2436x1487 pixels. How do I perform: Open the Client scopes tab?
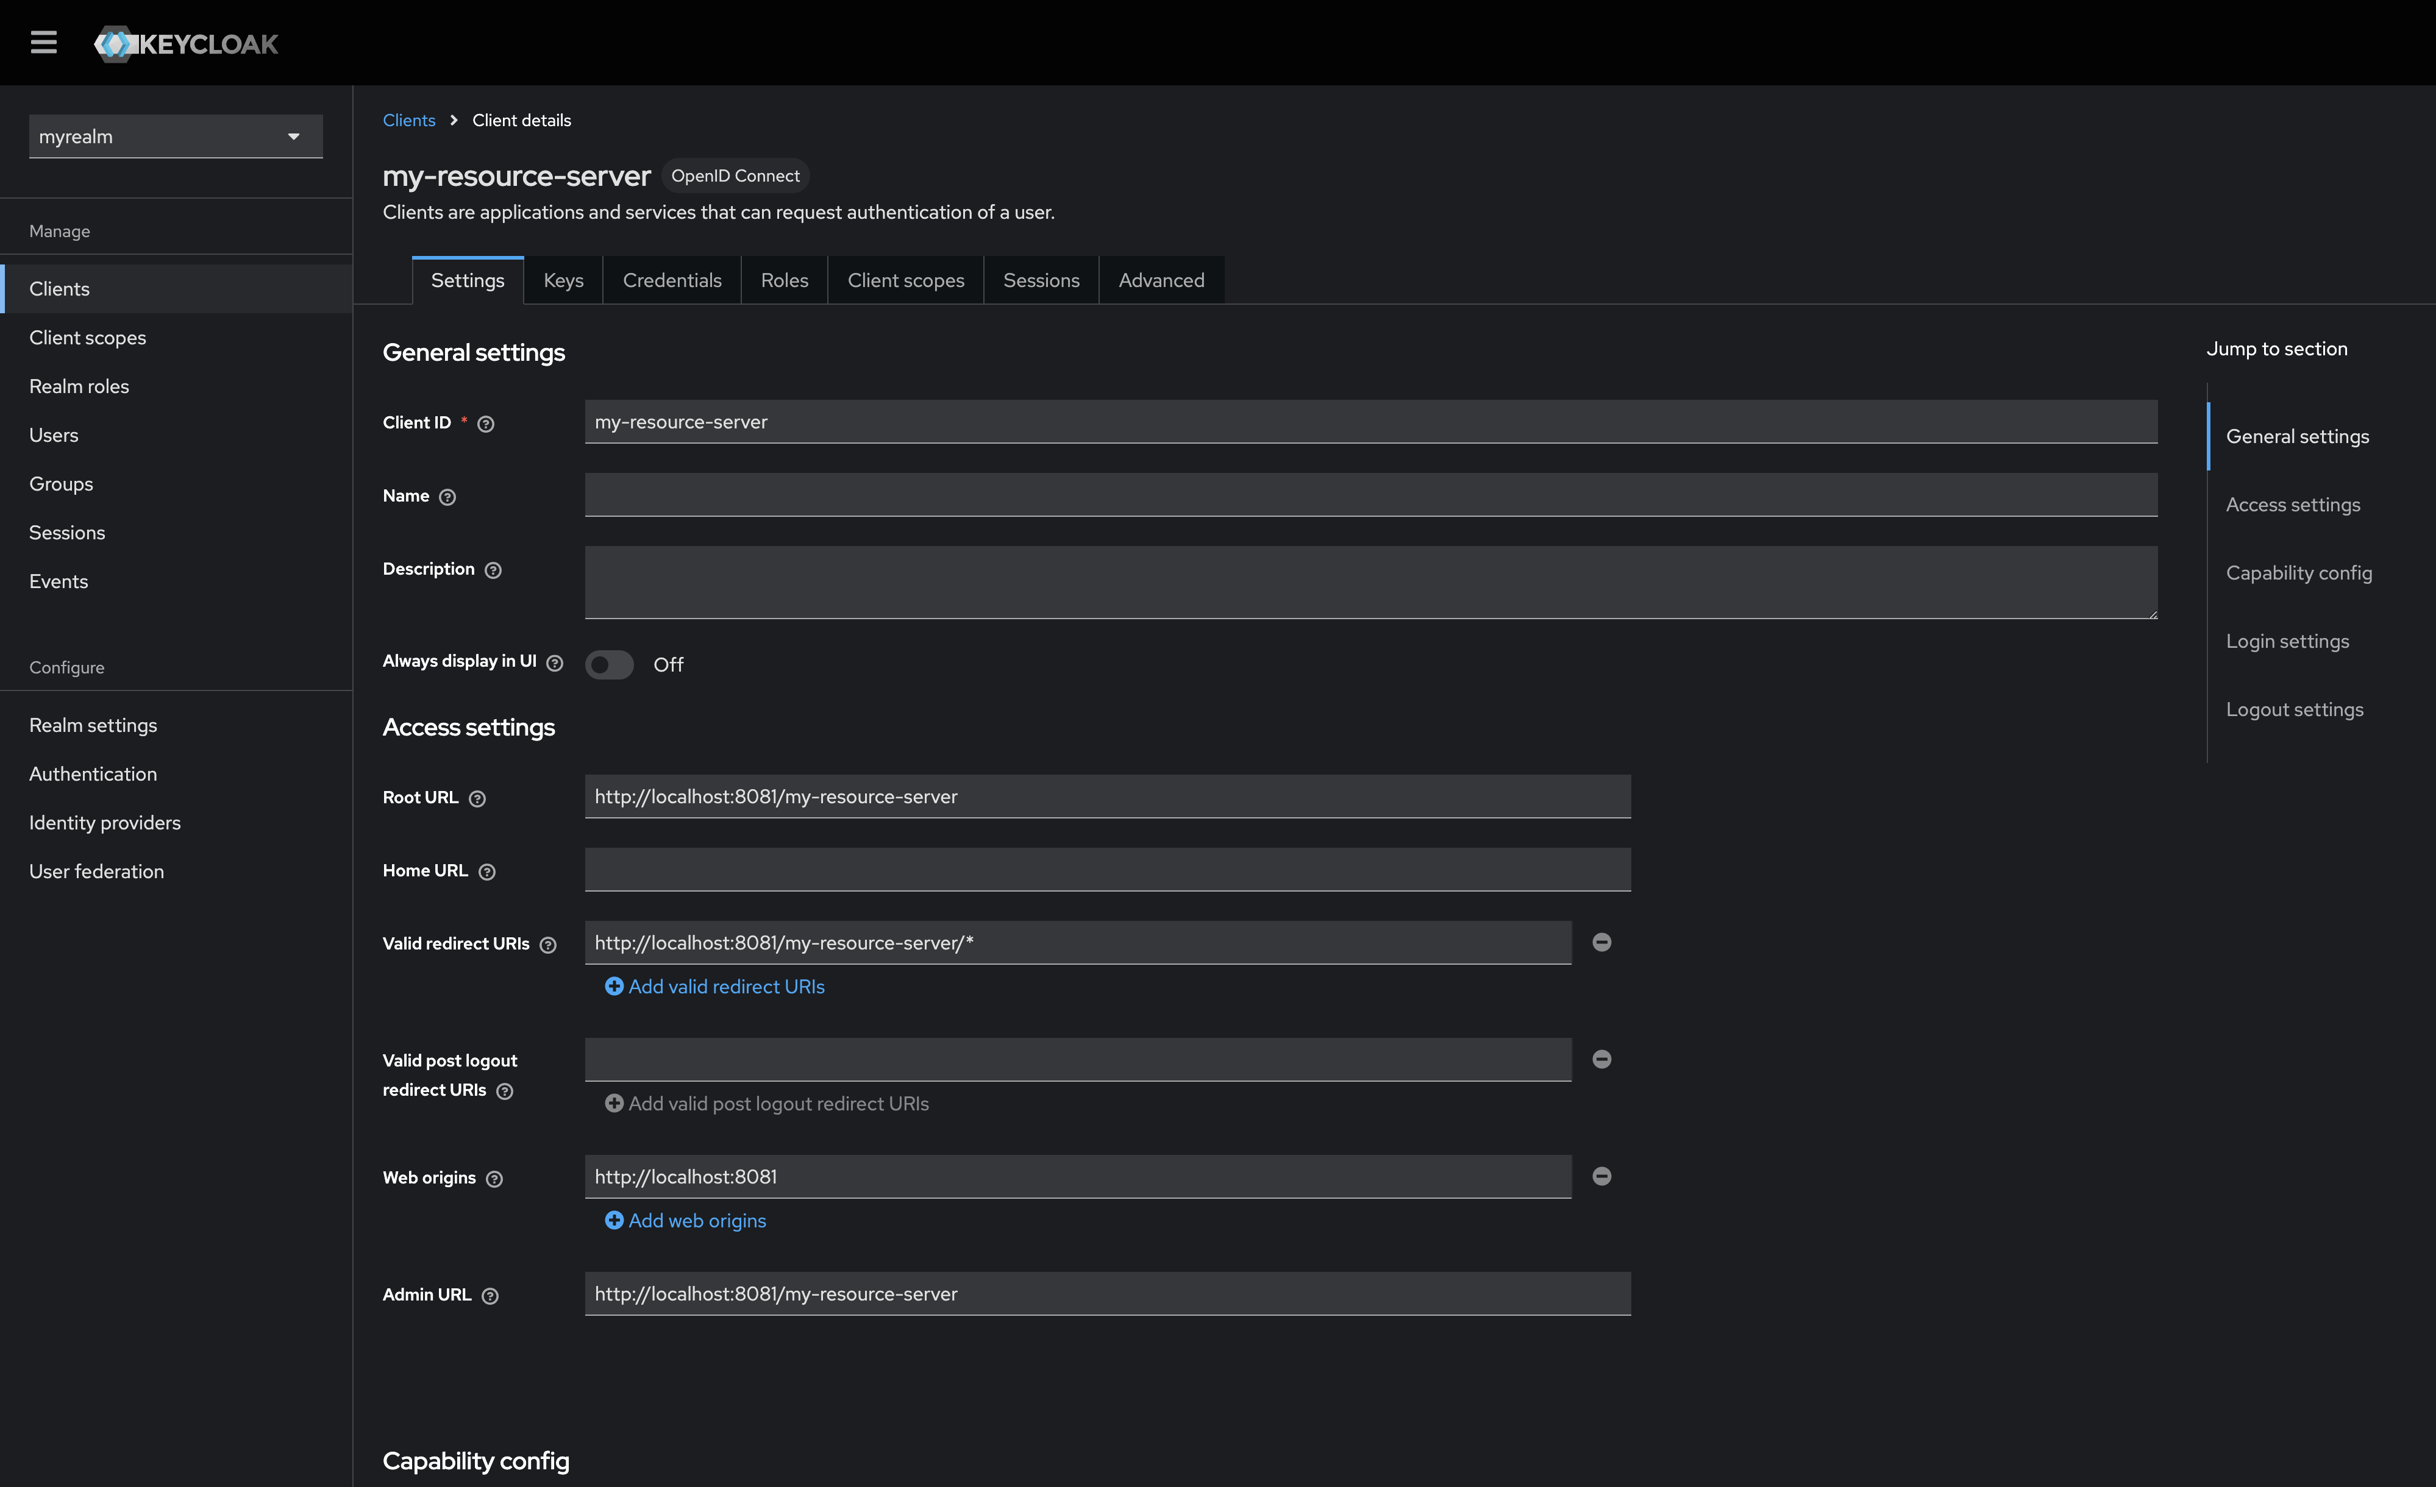point(906,280)
